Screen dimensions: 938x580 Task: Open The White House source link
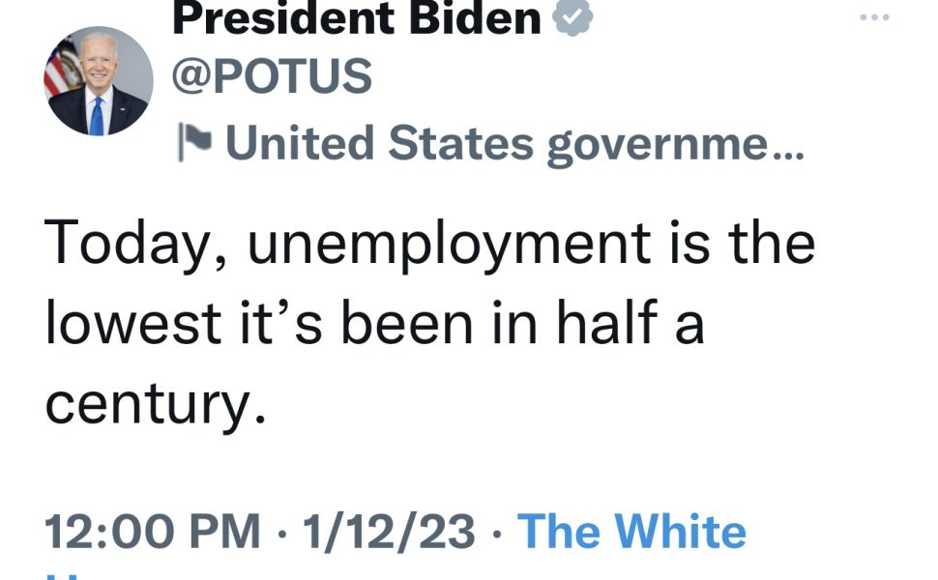[x=631, y=531]
